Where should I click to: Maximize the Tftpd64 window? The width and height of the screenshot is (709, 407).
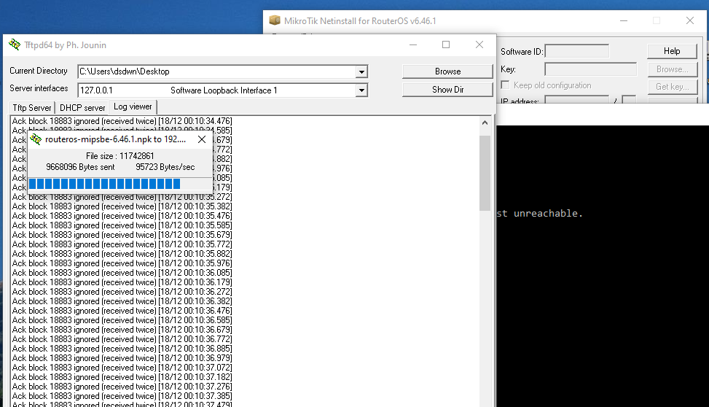pyautogui.click(x=446, y=44)
